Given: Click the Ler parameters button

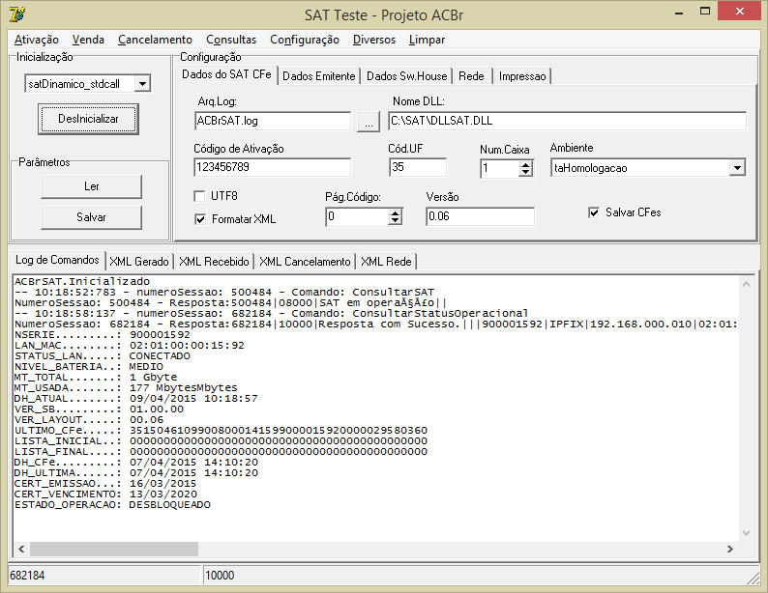Looking at the screenshot, I should tap(91, 186).
